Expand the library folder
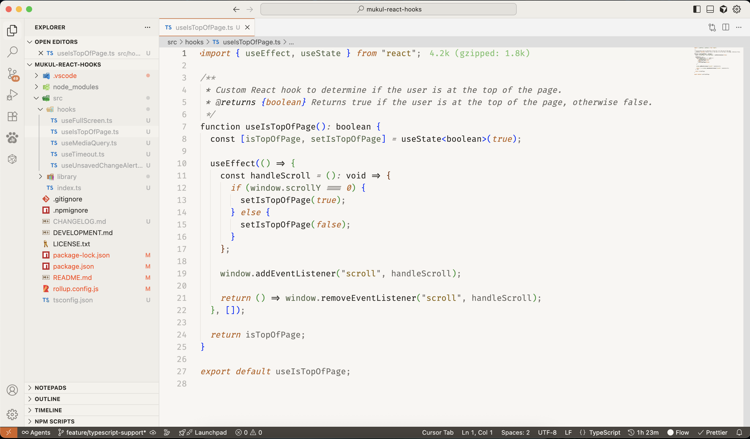 (x=91, y=177)
